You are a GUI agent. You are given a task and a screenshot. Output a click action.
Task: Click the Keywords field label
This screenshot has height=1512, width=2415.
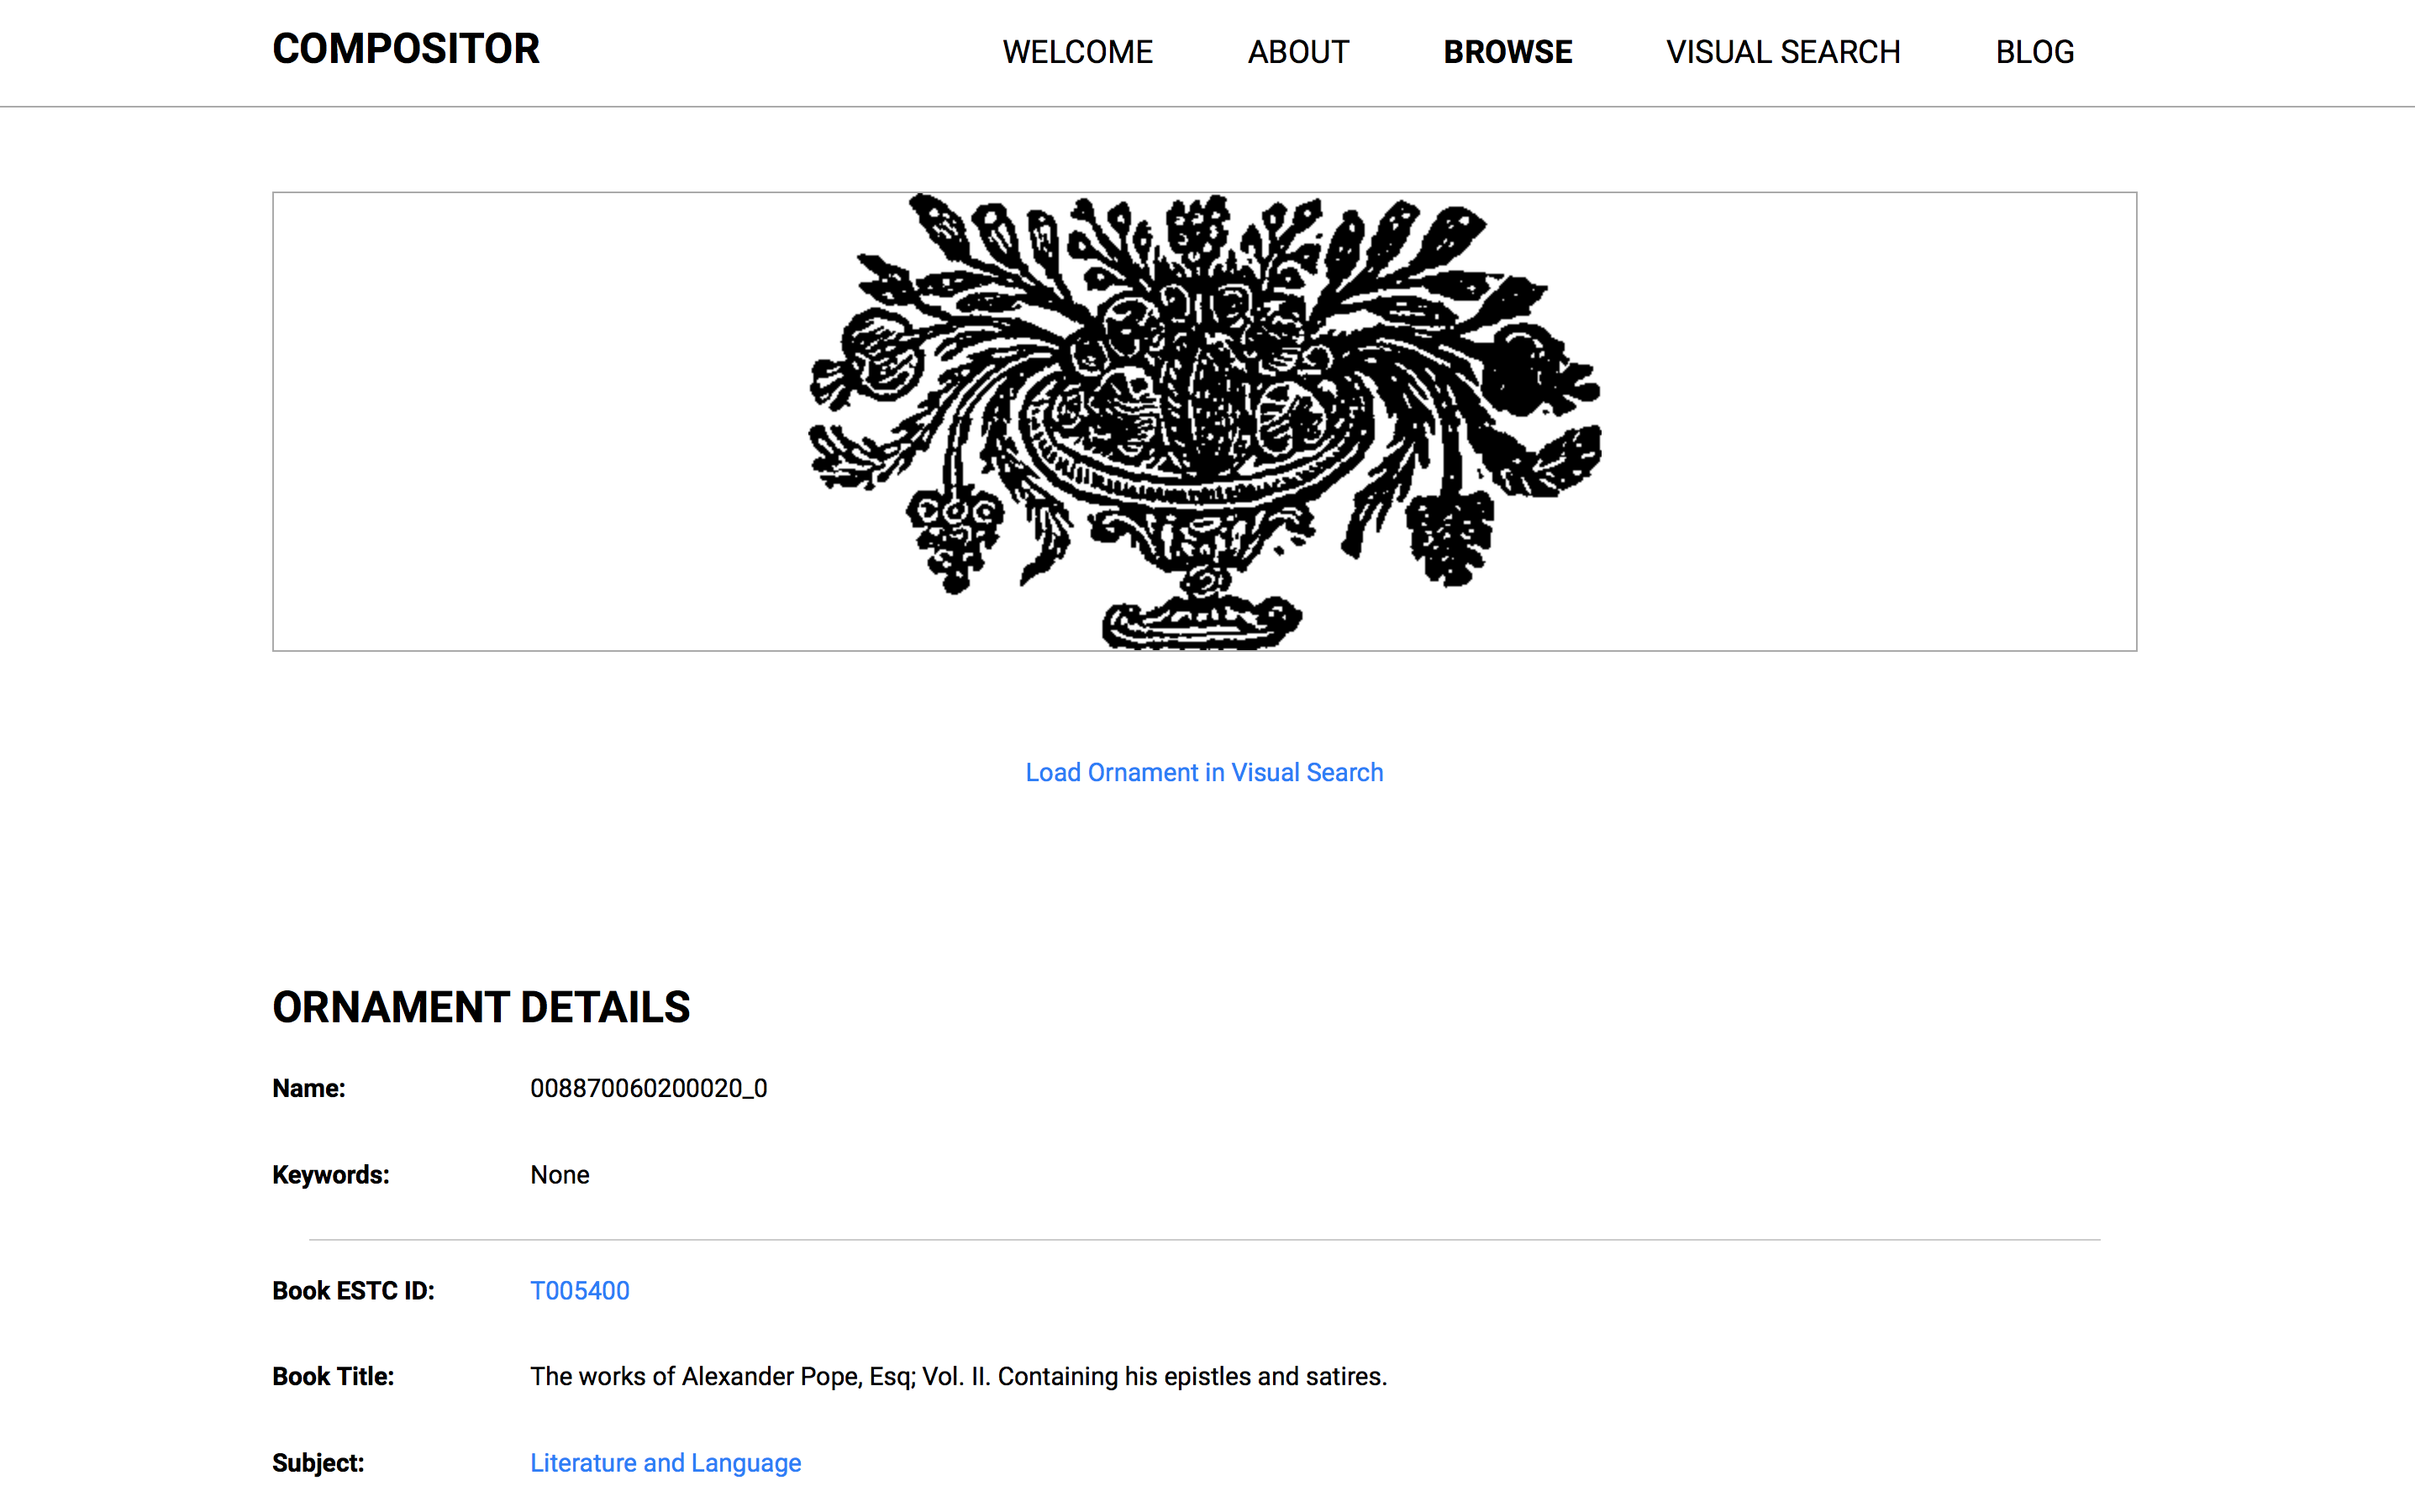point(330,1174)
